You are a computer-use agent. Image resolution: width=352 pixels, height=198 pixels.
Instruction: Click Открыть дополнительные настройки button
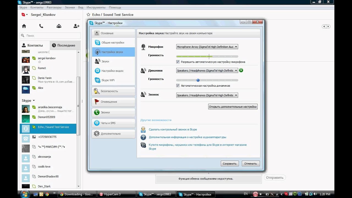[233, 107]
